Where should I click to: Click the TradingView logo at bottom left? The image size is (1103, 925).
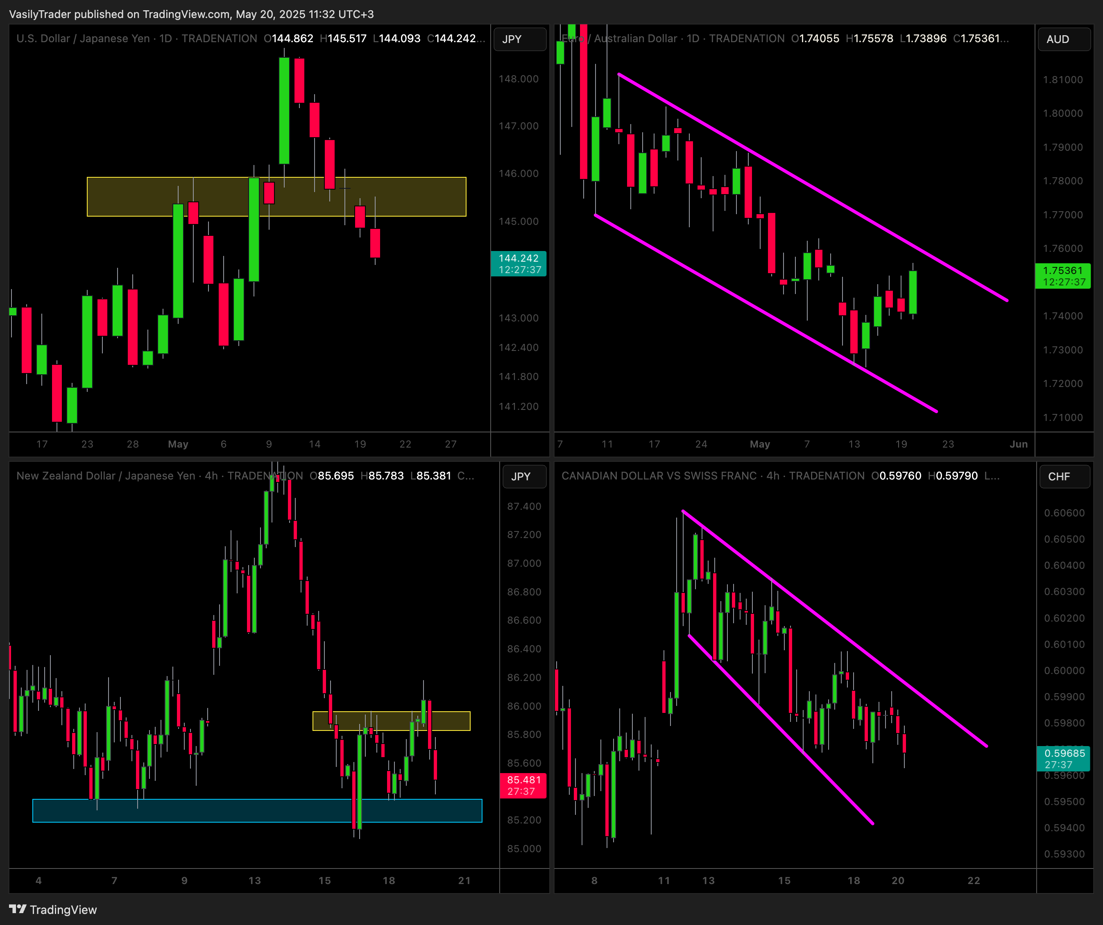pyautogui.click(x=53, y=909)
